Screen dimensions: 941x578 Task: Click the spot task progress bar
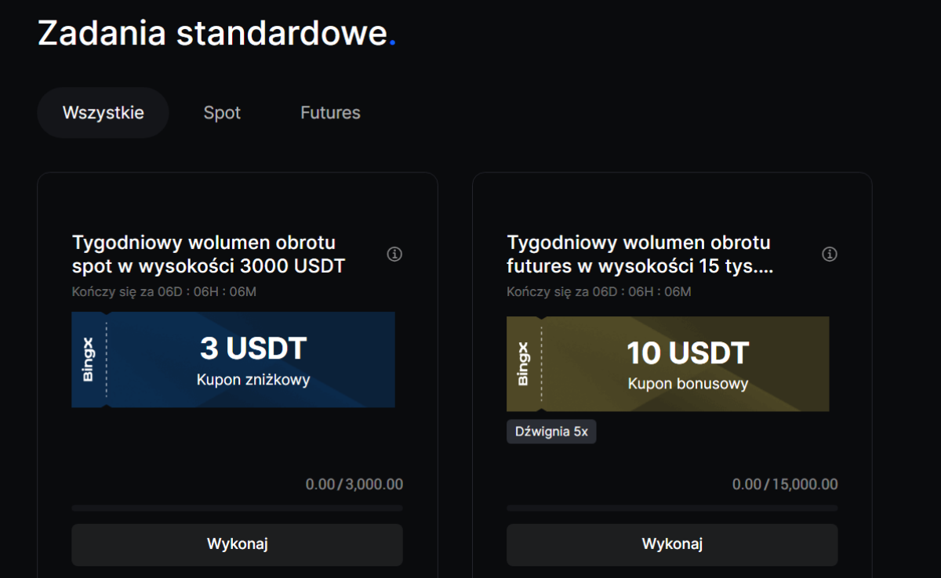coord(237,508)
